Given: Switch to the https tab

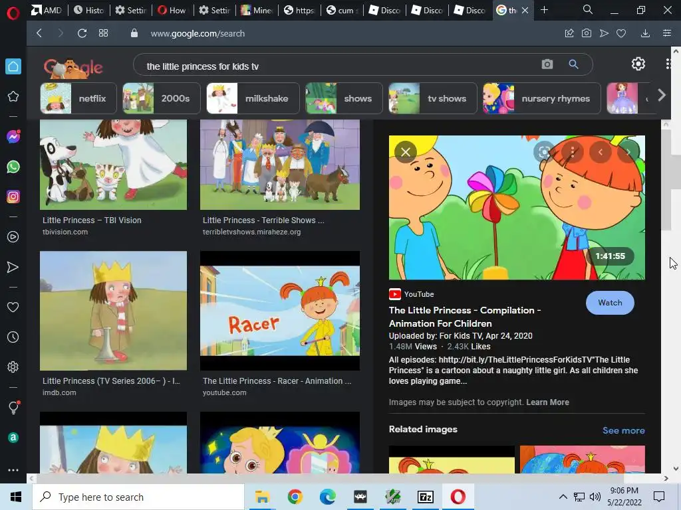Looking at the screenshot, I should [299, 10].
